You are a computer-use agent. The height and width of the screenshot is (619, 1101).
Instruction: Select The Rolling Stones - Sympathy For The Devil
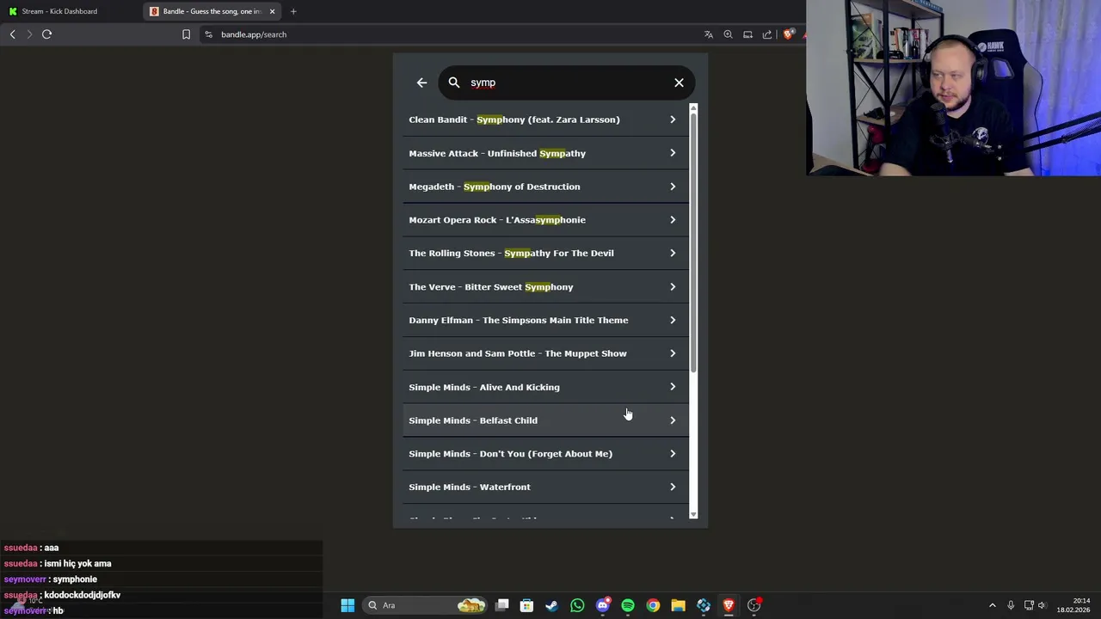coord(545,253)
